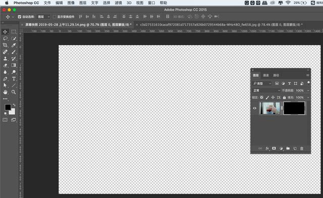
Task: Select the Crop tool
Action: point(5,45)
